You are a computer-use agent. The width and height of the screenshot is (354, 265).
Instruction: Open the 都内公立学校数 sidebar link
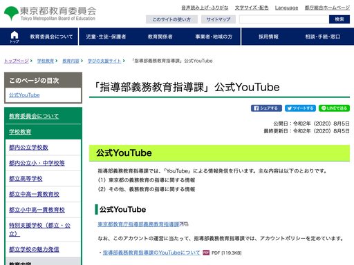[28, 148]
